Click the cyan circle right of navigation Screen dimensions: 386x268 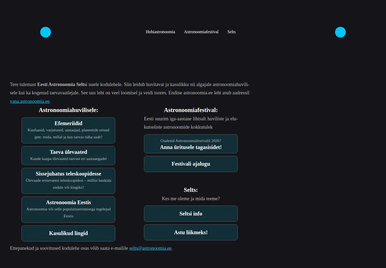(x=340, y=32)
